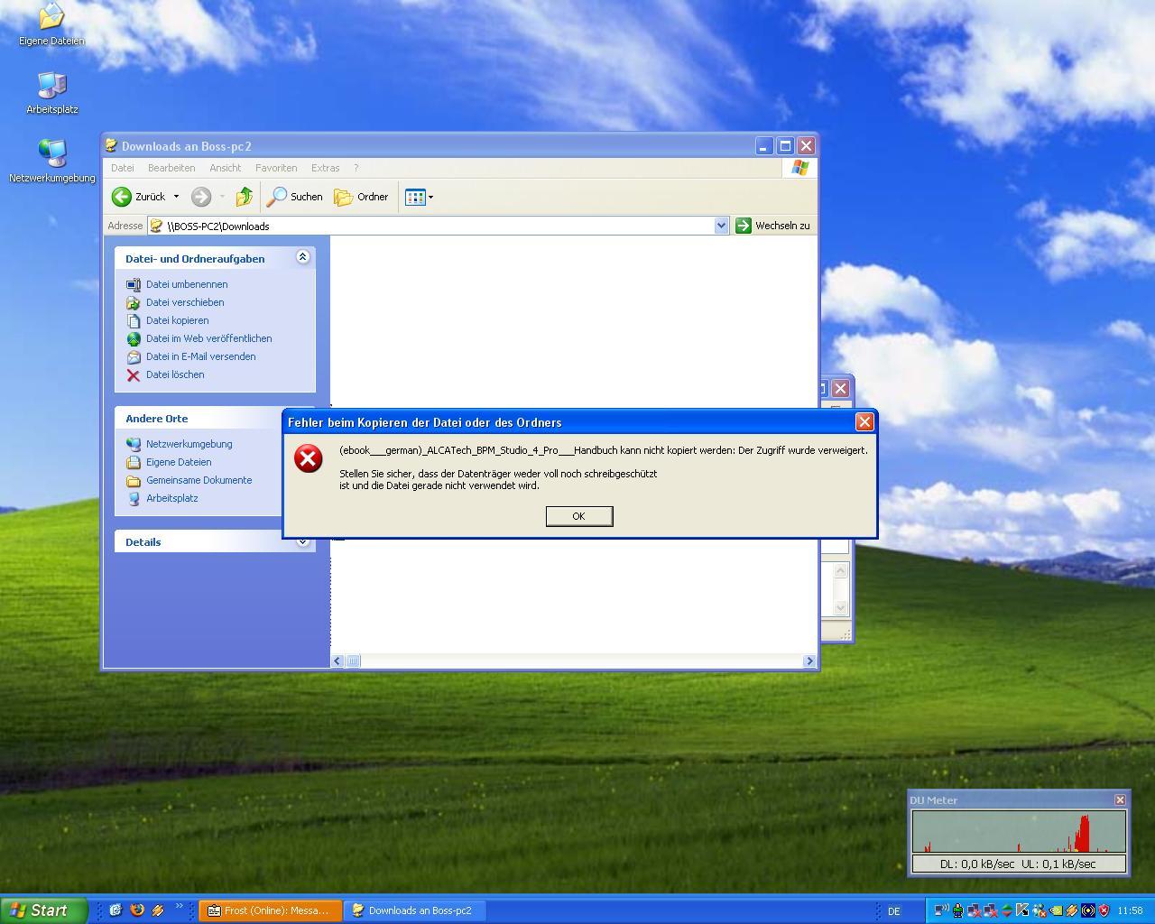
Task: Open dropdown arrow next to views icon
Action: point(430,197)
